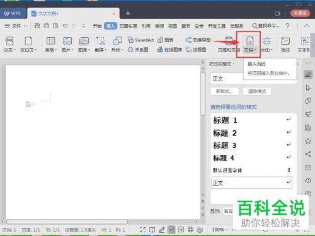Insert an online chart (在线图表)

tap(169, 50)
